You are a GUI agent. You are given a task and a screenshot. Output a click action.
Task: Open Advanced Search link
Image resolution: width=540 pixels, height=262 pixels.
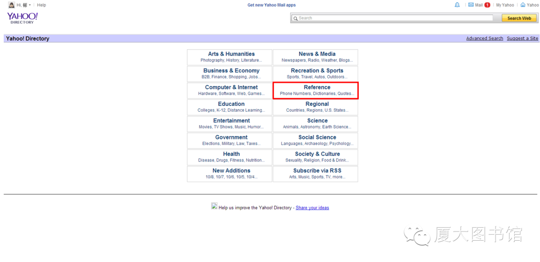[485, 38]
